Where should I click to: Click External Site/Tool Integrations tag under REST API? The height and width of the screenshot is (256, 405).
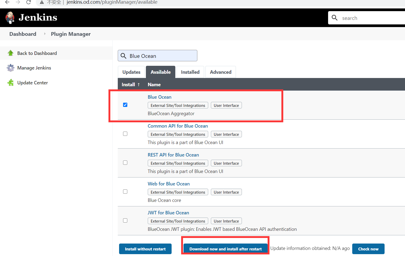pos(178,163)
